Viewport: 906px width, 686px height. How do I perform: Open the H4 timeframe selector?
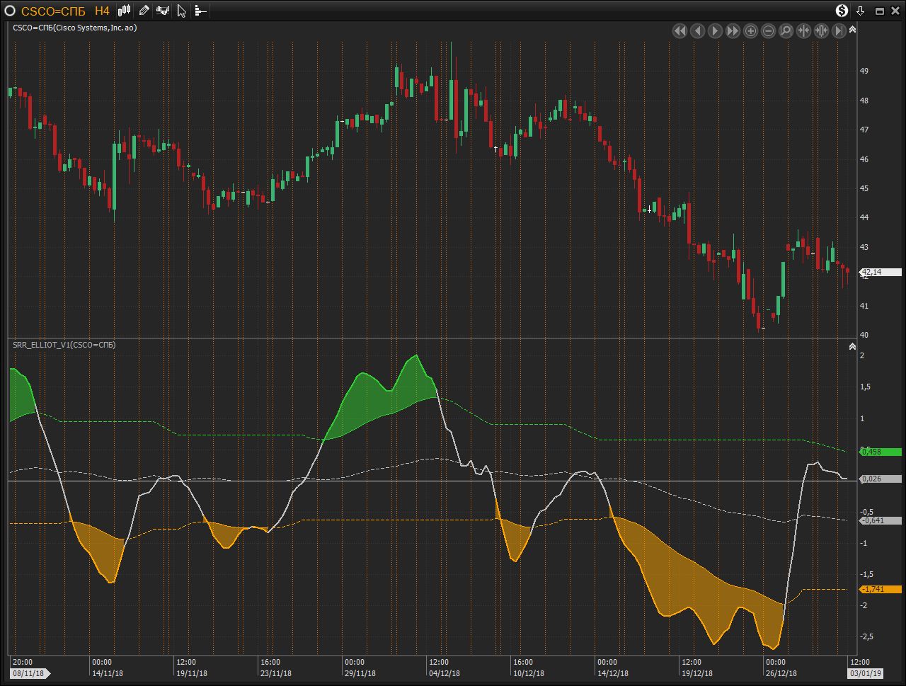point(102,11)
